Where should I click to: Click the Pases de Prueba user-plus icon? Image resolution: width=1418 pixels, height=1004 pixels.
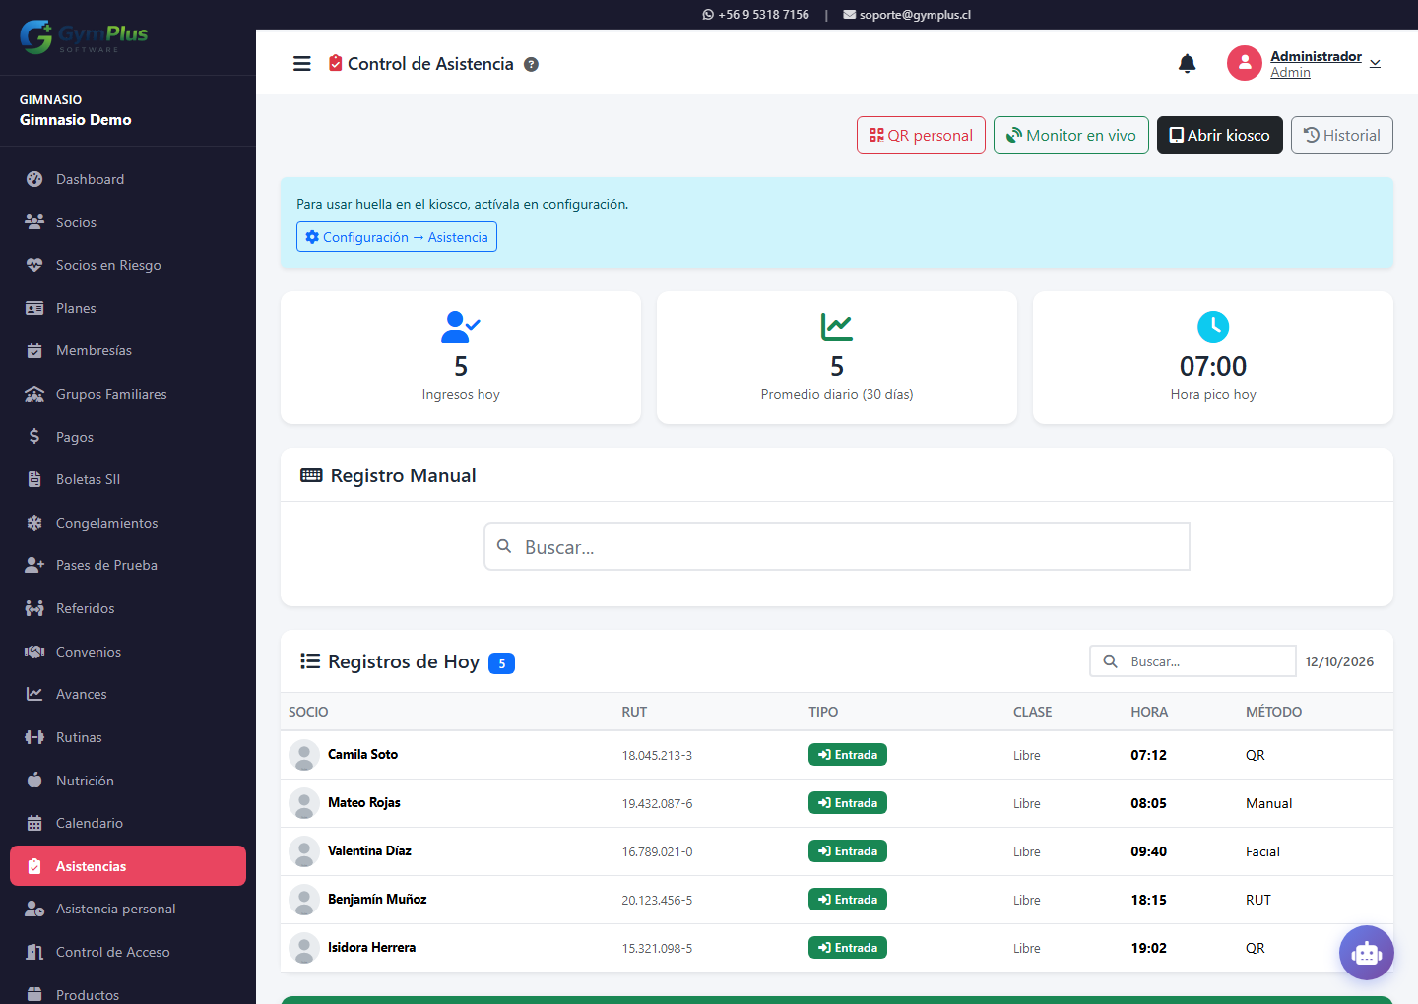coord(34,565)
